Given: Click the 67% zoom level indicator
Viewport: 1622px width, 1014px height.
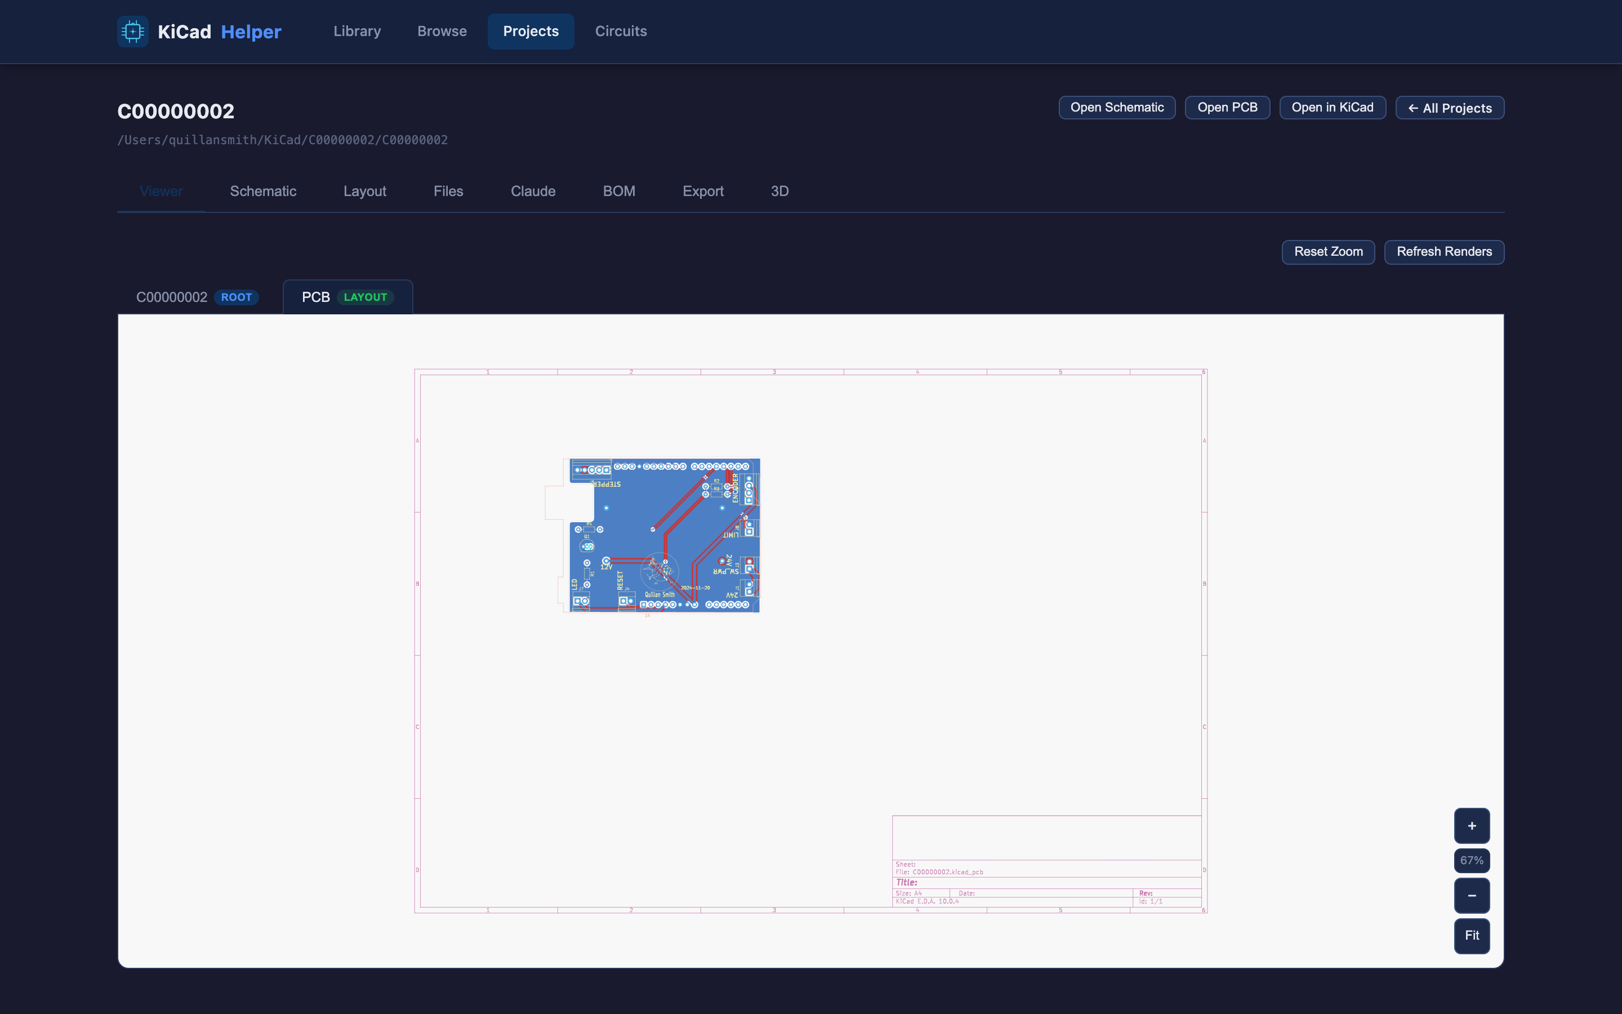Looking at the screenshot, I should point(1471,860).
